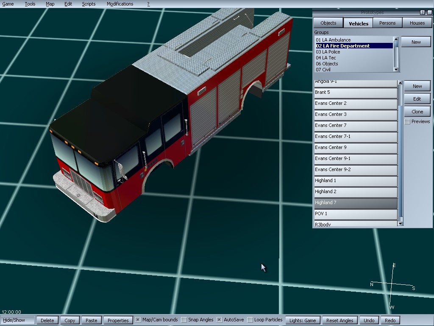The width and height of the screenshot is (434, 326).
Task: Open the Scripts menu
Action: pyautogui.click(x=89, y=4)
